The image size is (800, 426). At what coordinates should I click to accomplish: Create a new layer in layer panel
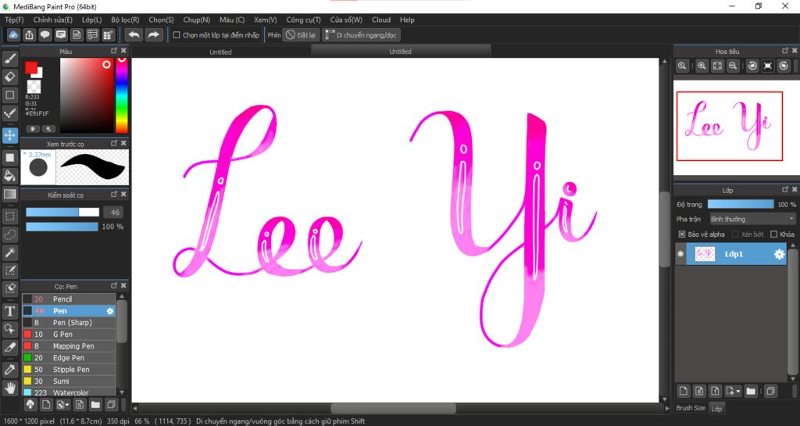[x=684, y=392]
